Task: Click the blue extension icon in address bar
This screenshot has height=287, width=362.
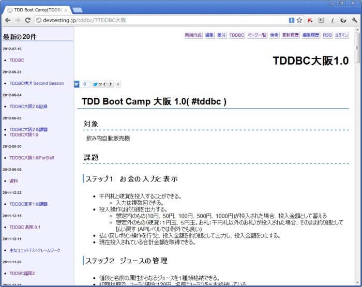Action: [x=291, y=20]
